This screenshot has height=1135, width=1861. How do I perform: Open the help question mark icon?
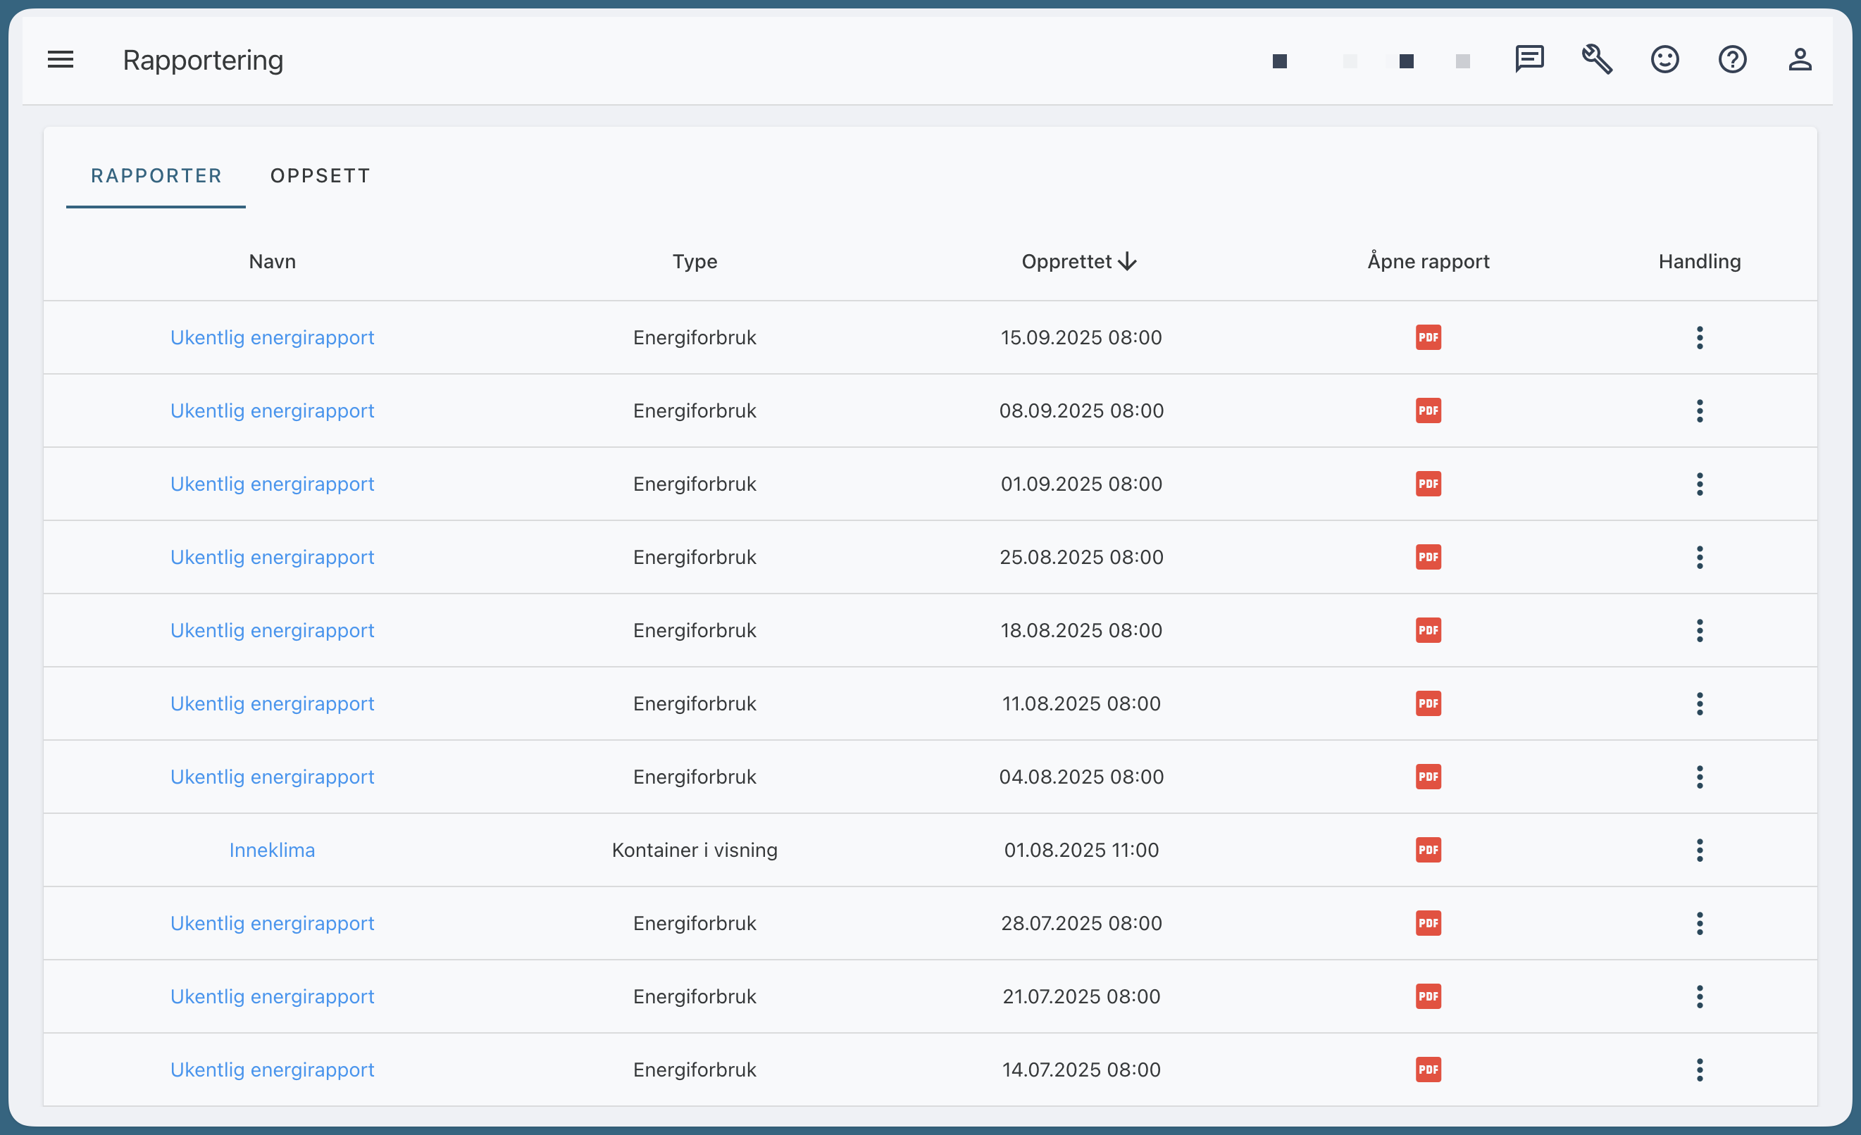click(x=1732, y=59)
